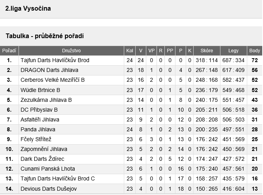Viewport: 263px width, 195px height.
Task: Click the Kol column header
Action: [x=130, y=51]
